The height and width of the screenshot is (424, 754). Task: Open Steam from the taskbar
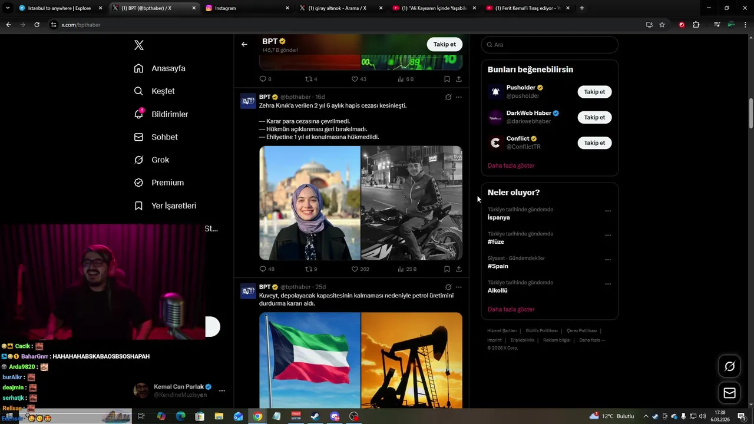pos(315,416)
